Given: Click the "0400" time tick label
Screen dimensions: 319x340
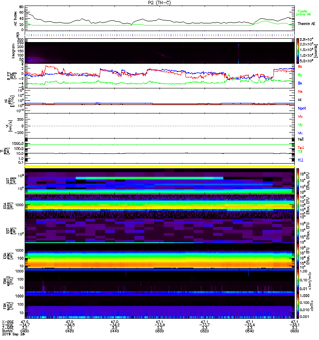Looking at the screenshot, I should (25, 331).
